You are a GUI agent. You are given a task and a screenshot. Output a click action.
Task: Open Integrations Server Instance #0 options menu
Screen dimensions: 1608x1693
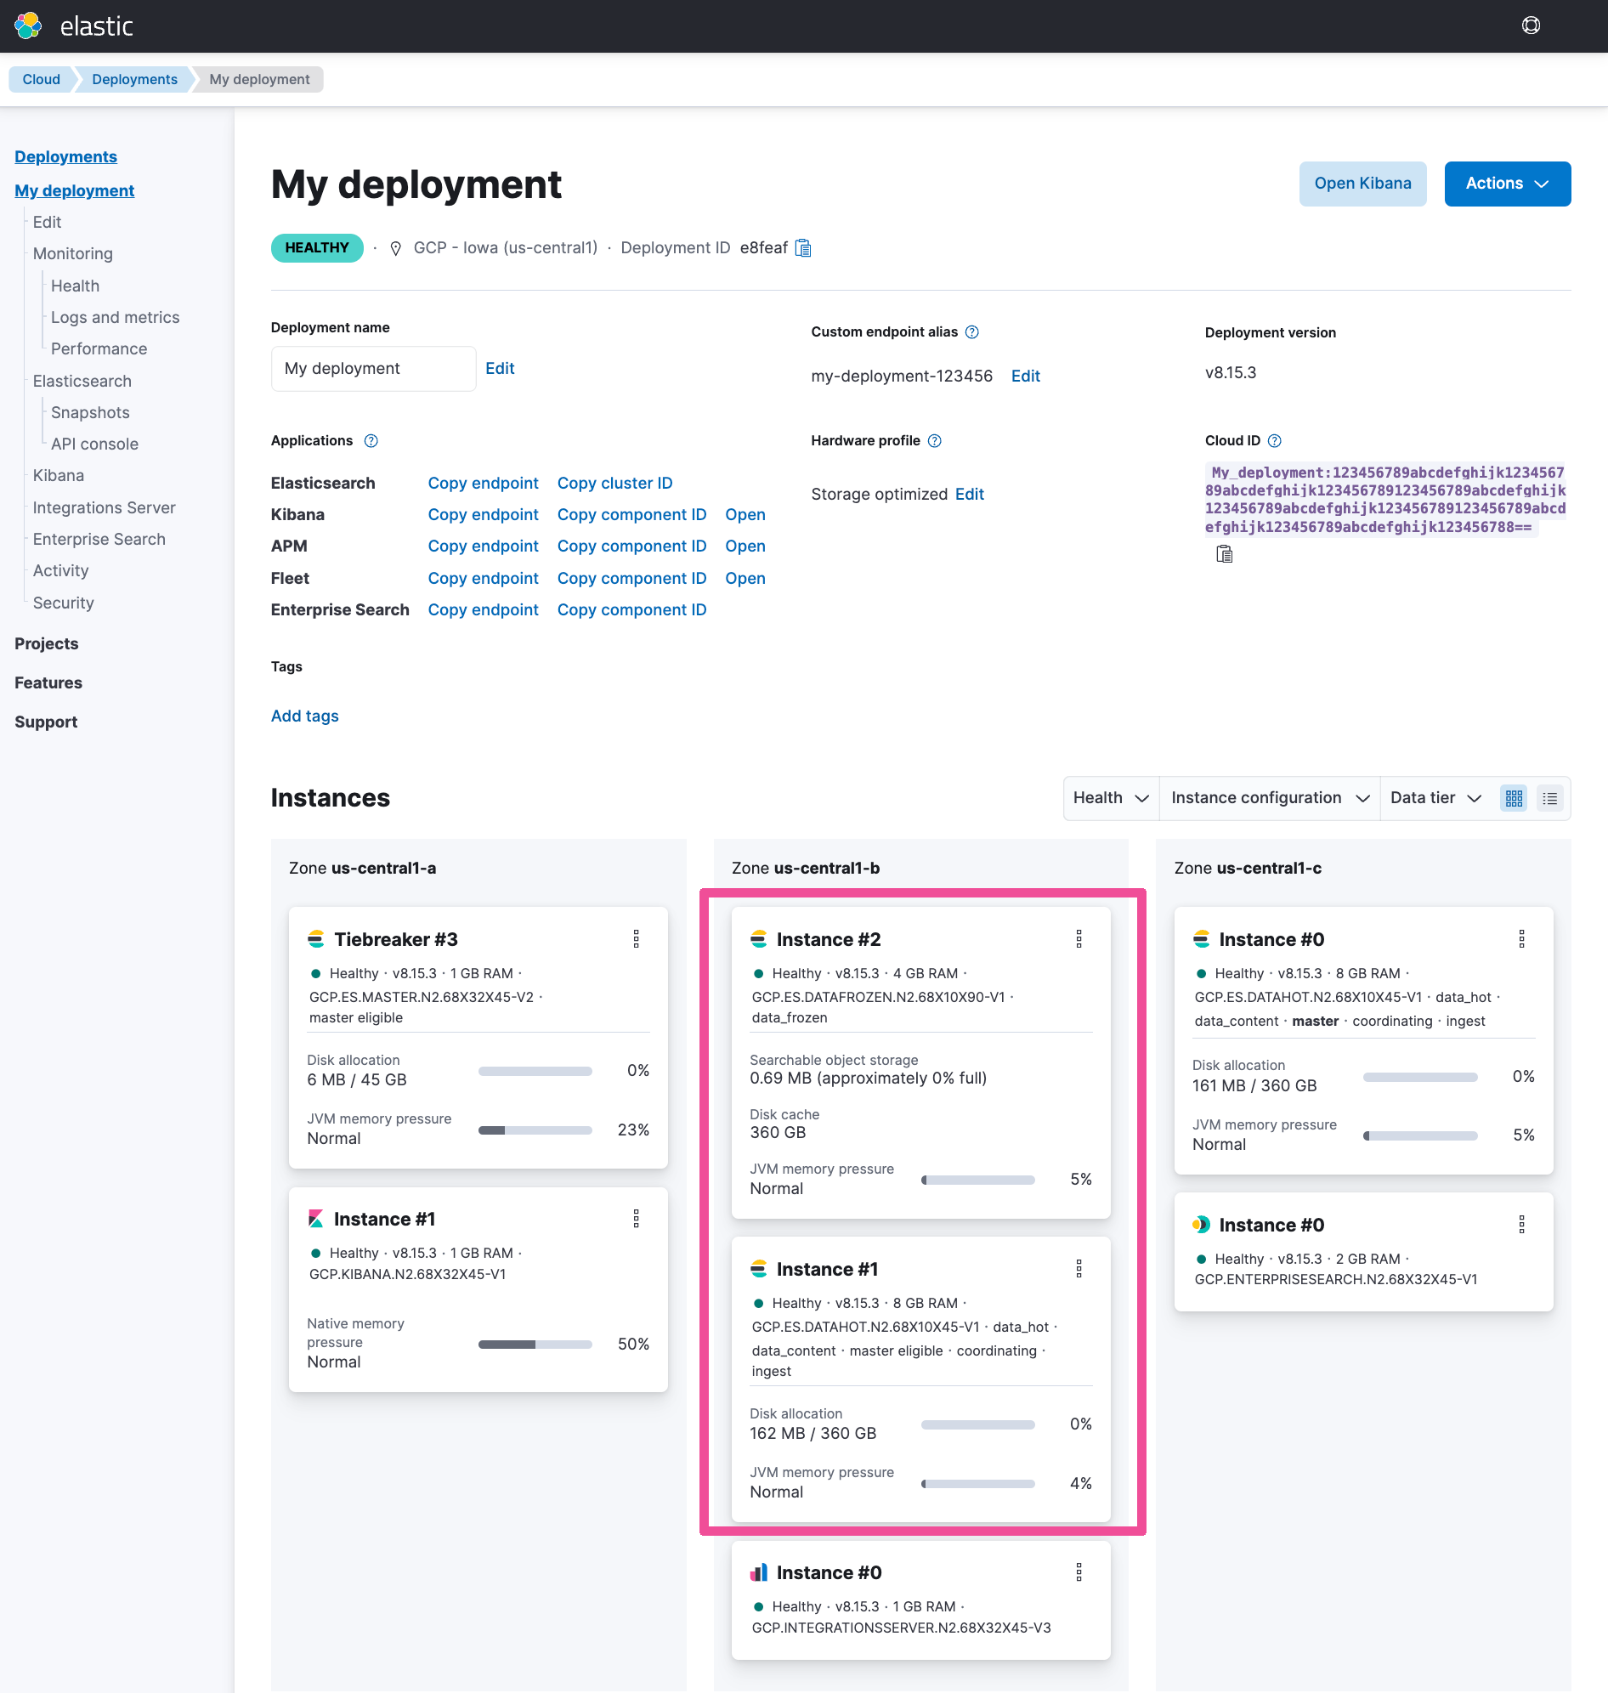point(1079,1571)
